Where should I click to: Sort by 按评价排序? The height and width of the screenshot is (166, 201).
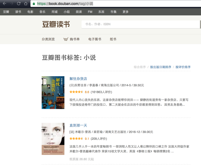183,67
